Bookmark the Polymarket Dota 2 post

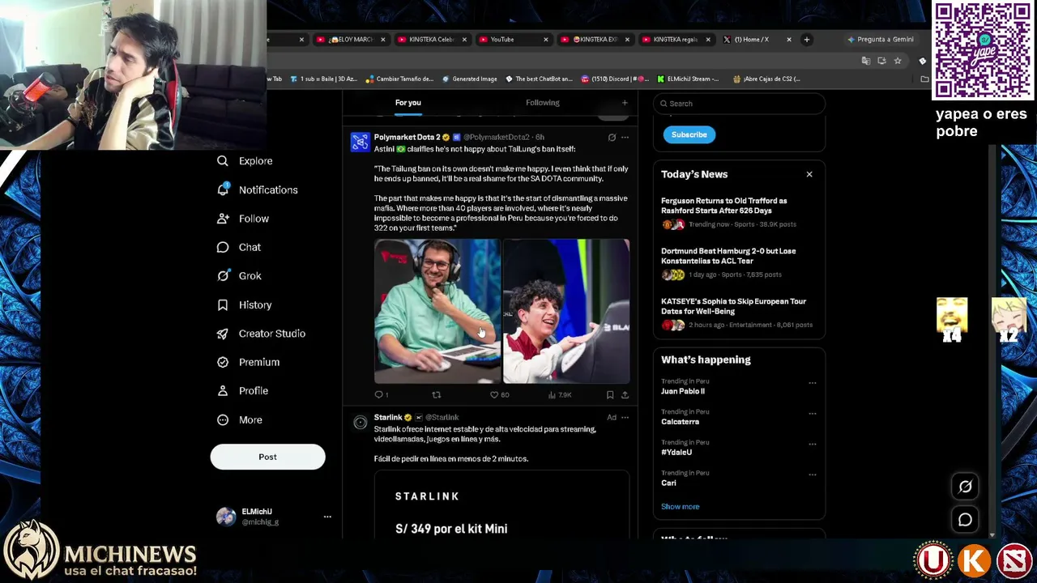click(610, 395)
